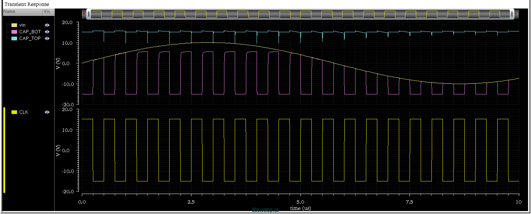Grab the left handle of the overview slider
This screenshot has height=214, width=531.
click(88, 14)
